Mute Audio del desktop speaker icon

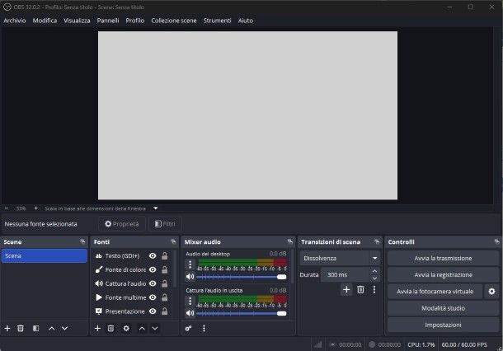190,277
